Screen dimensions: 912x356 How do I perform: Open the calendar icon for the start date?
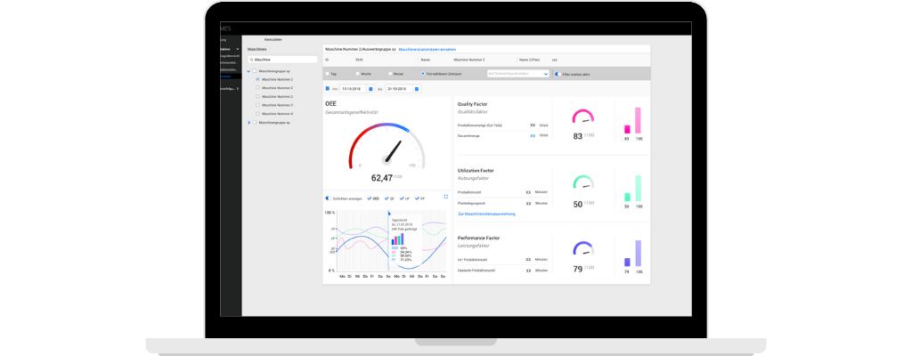pyautogui.click(x=370, y=89)
